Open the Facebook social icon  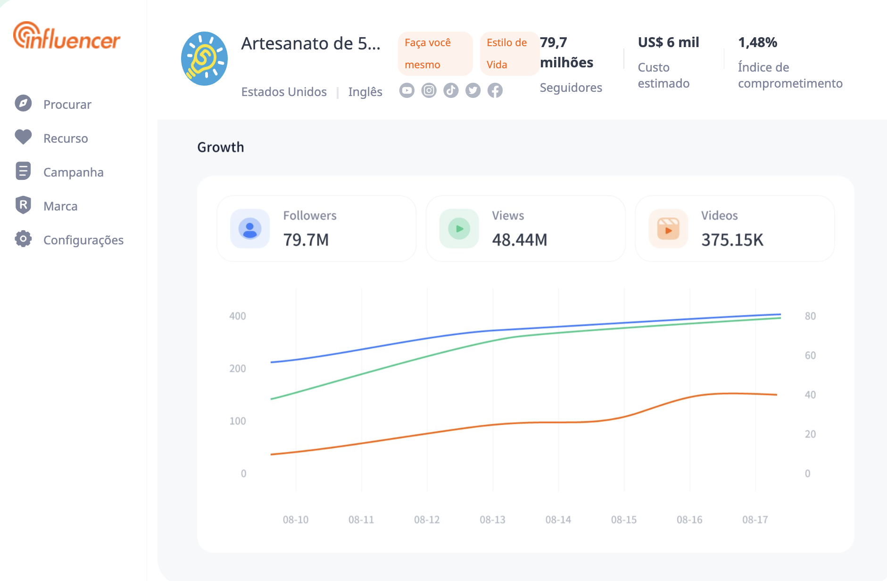495,90
